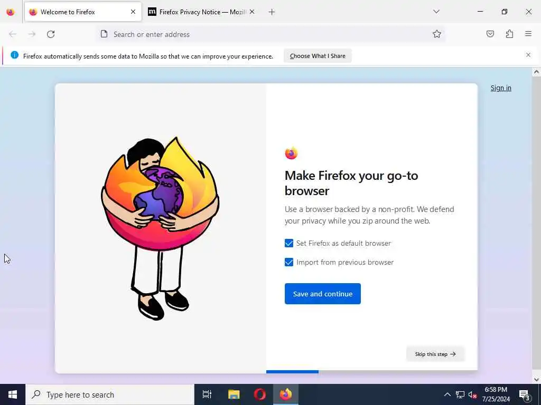Open the taskbar clock and date
The image size is (541, 405).
[x=496, y=394]
